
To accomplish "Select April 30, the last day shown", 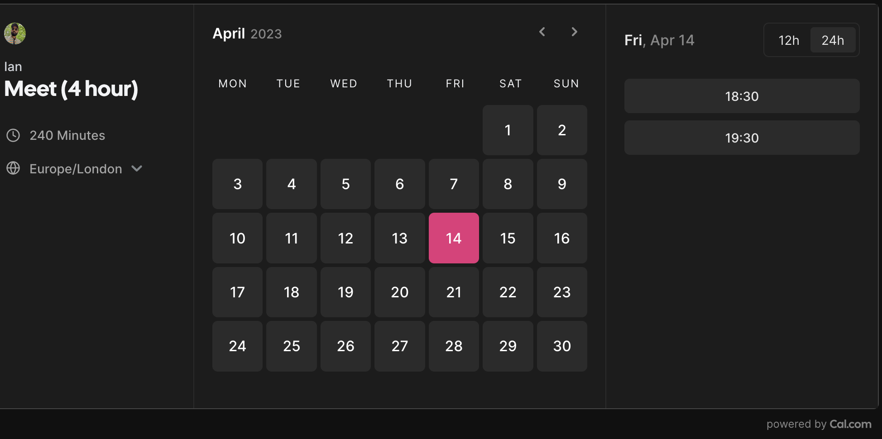I will [x=561, y=346].
